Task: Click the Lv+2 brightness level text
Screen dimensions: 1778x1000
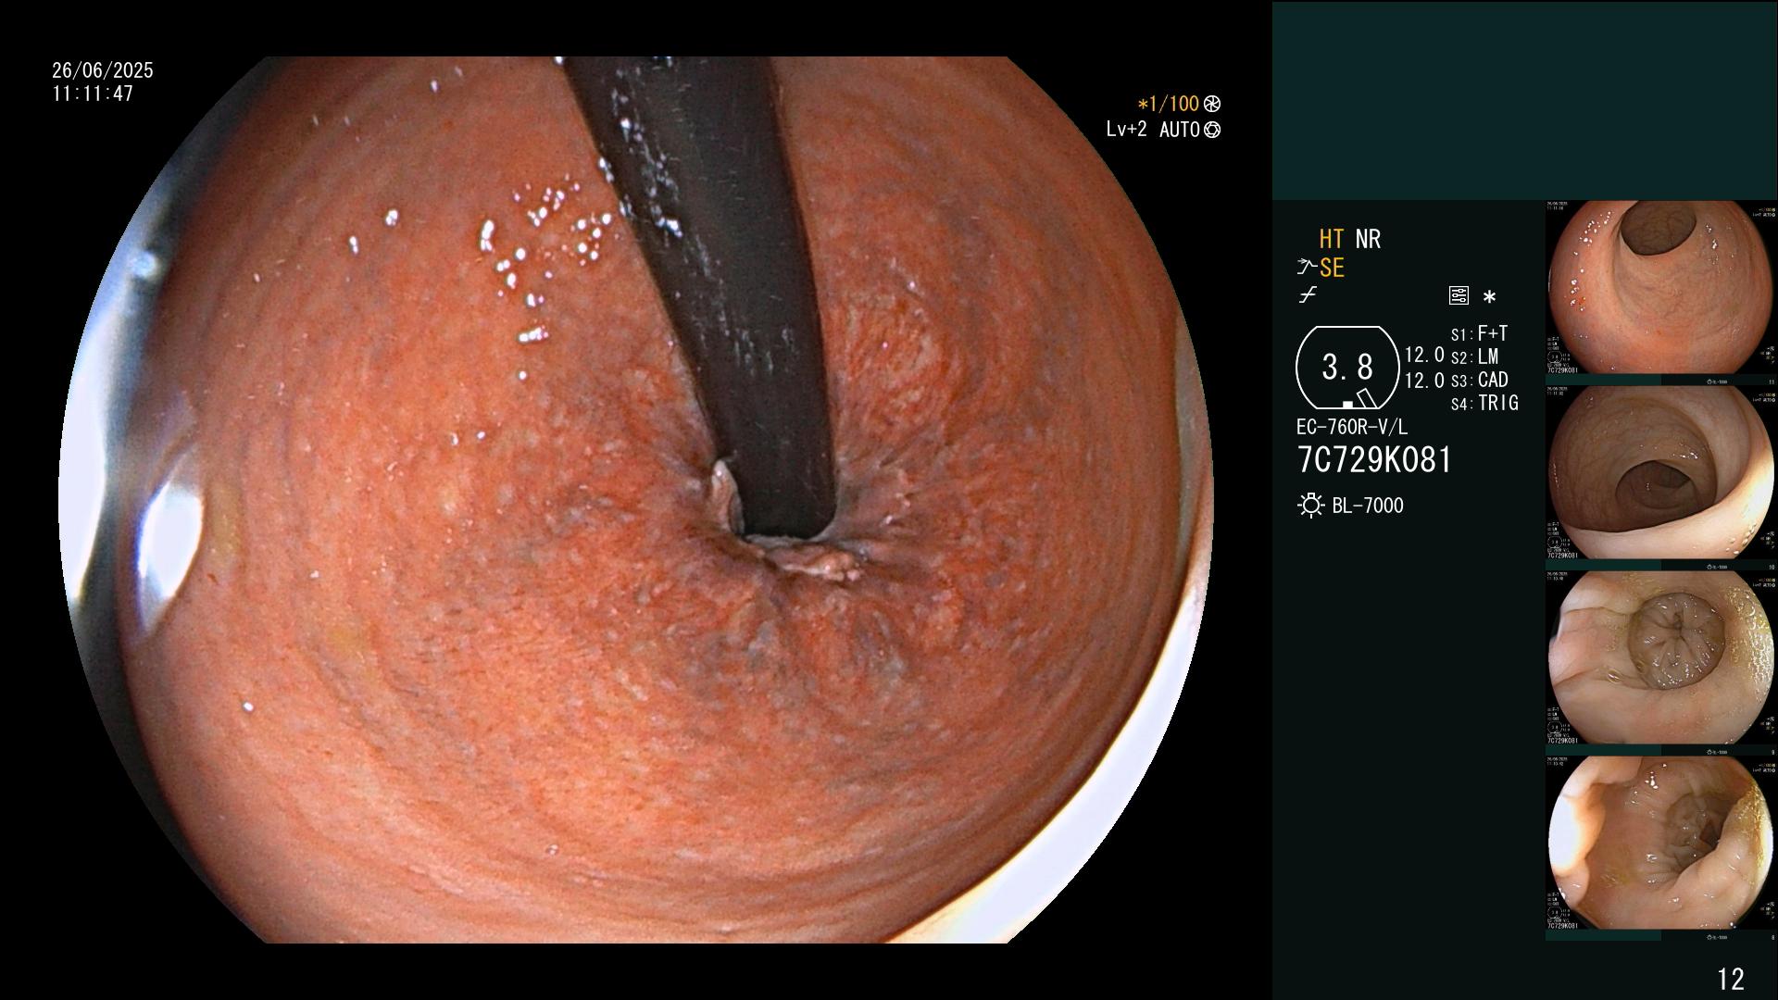Action: point(1126,130)
